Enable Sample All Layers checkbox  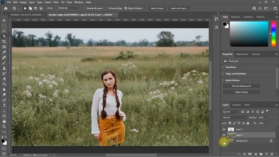[x=85, y=8]
